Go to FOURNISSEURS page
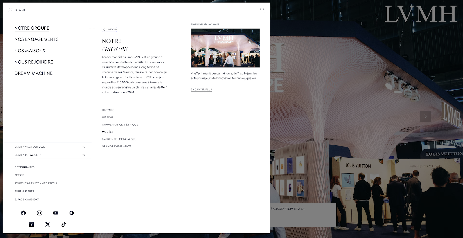Screen dimensions: 463x238 click(x=24, y=192)
